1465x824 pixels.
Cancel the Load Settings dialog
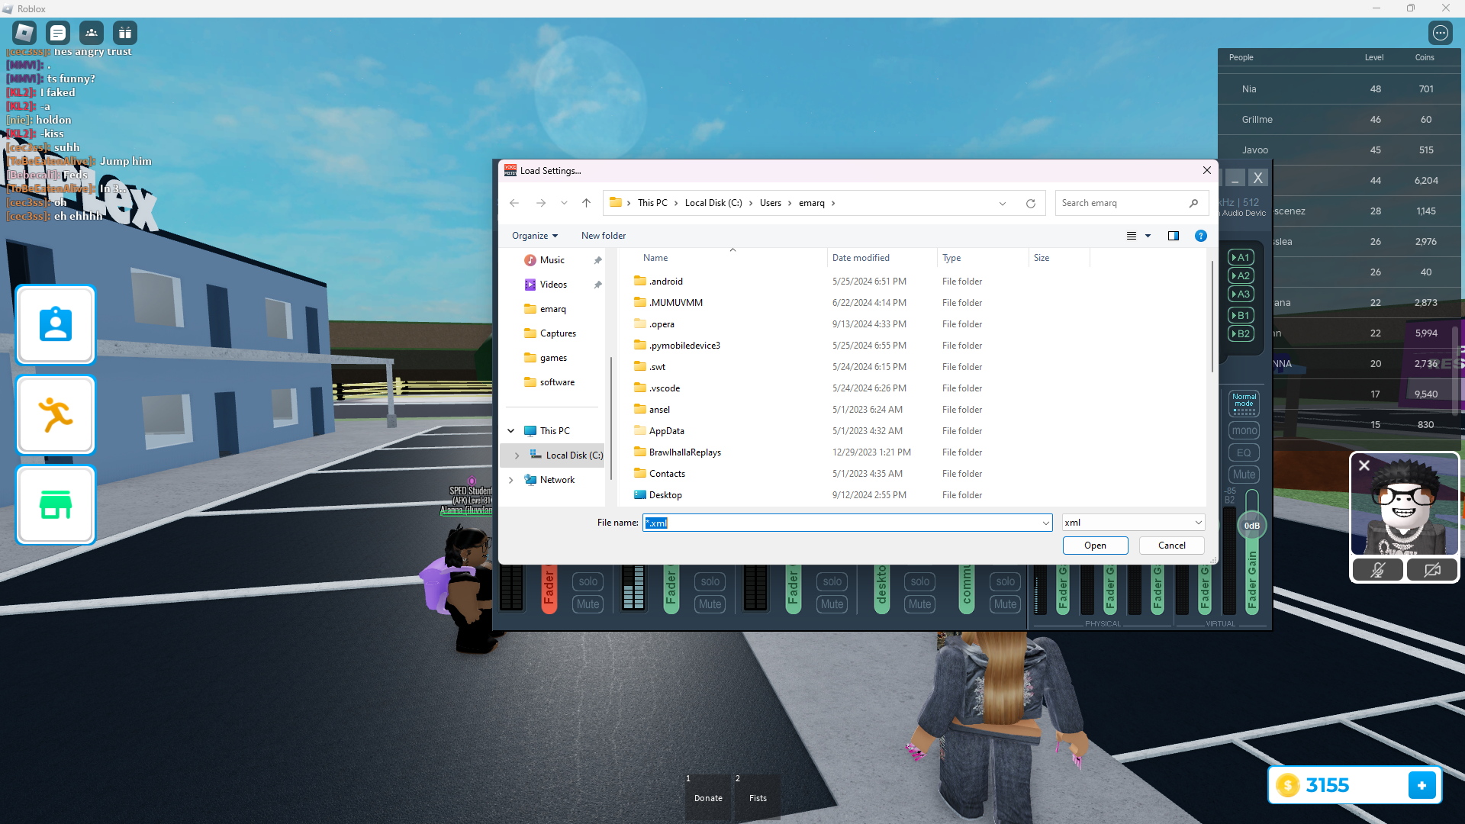click(1172, 546)
